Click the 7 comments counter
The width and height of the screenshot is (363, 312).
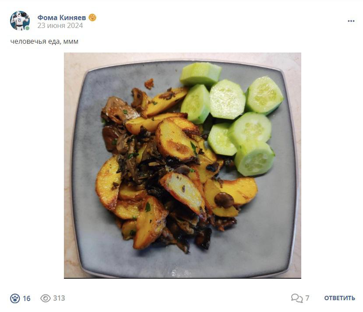(307, 298)
